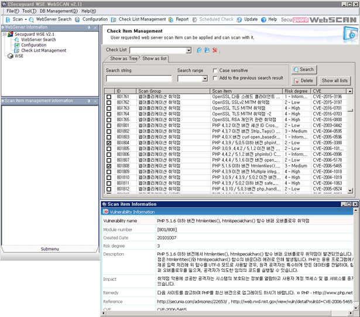Open the DB Management menu
Image resolution: width=360 pixels, height=317 pixels.
tap(59, 11)
